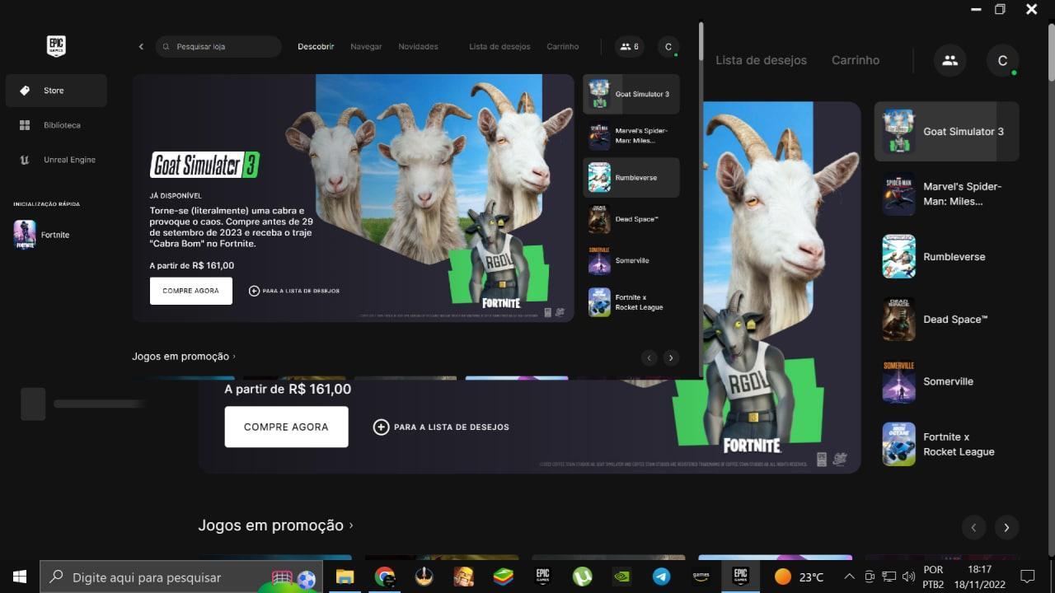Open uTorrent from the taskbar
This screenshot has width=1055, height=593.
[583, 577]
